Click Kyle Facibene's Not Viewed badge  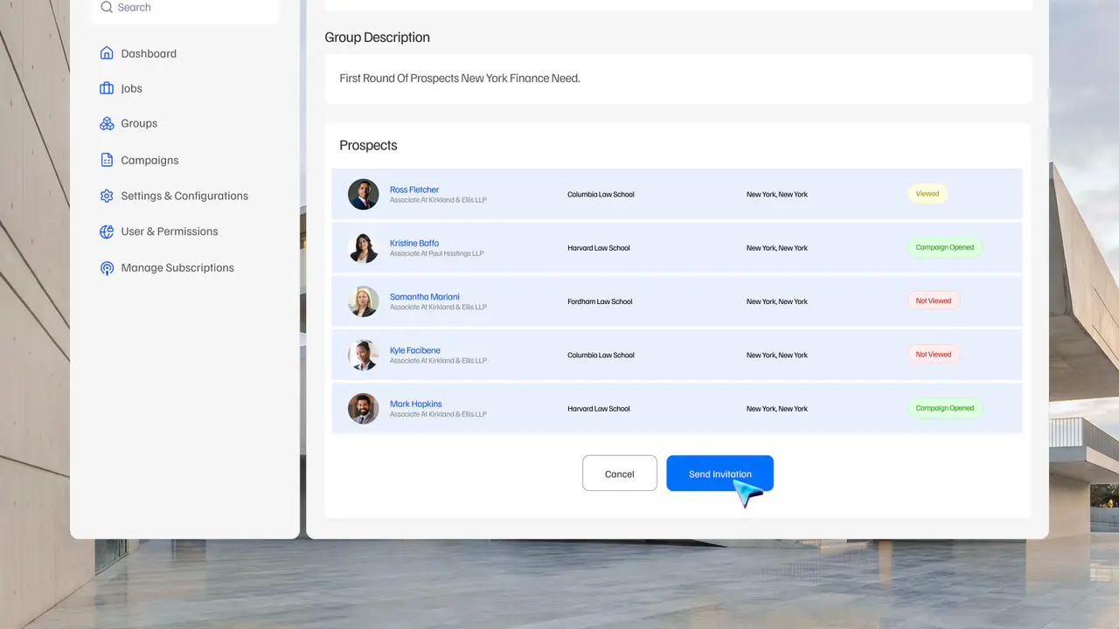point(934,355)
